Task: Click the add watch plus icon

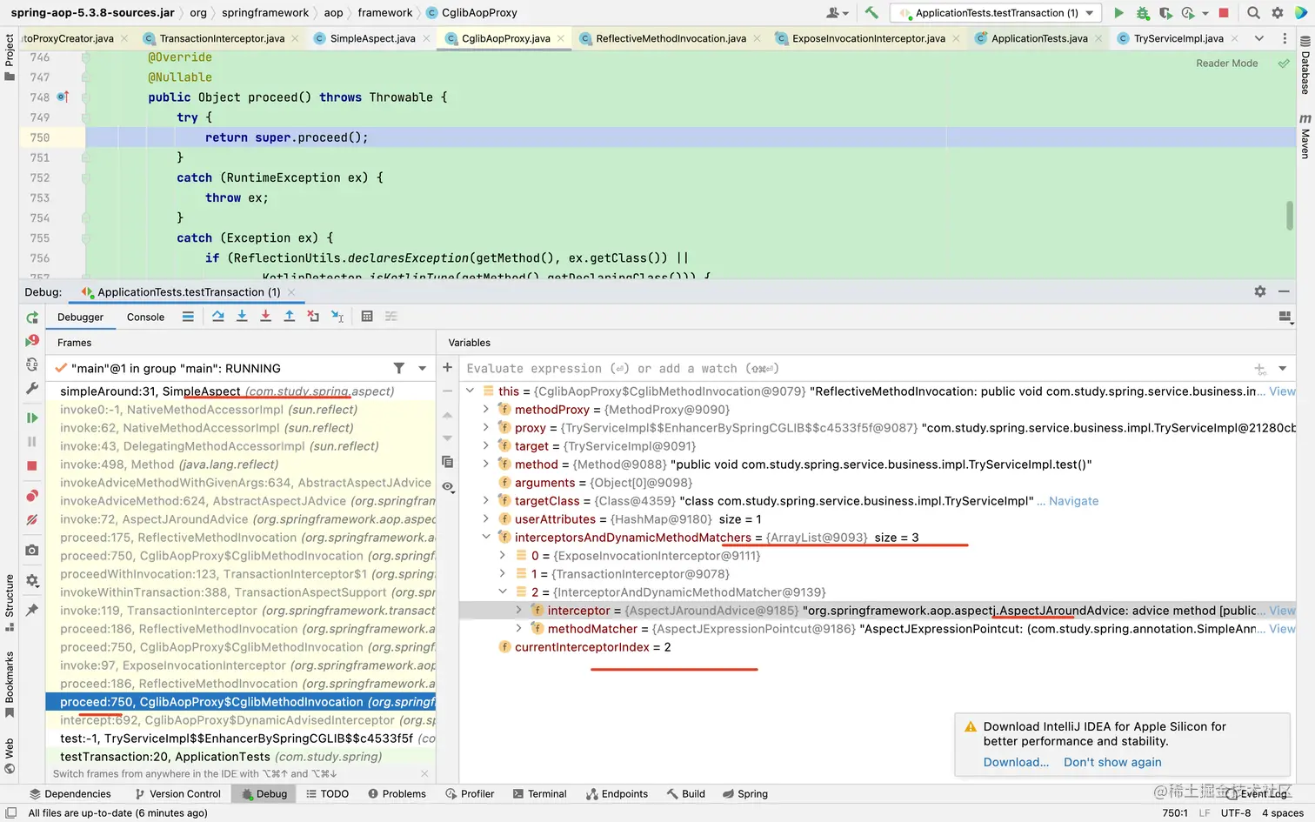Action: click(447, 368)
